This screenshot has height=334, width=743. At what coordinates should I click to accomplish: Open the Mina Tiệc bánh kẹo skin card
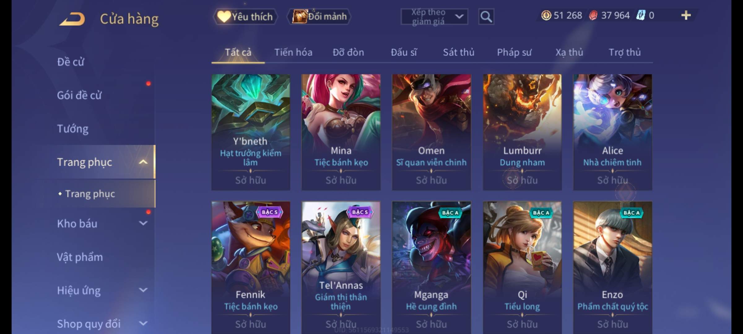tap(341, 132)
